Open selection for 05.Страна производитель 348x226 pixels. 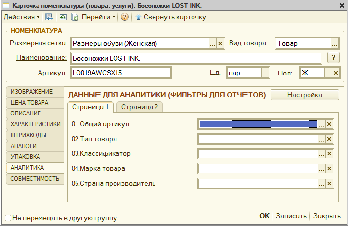[x=321, y=184]
